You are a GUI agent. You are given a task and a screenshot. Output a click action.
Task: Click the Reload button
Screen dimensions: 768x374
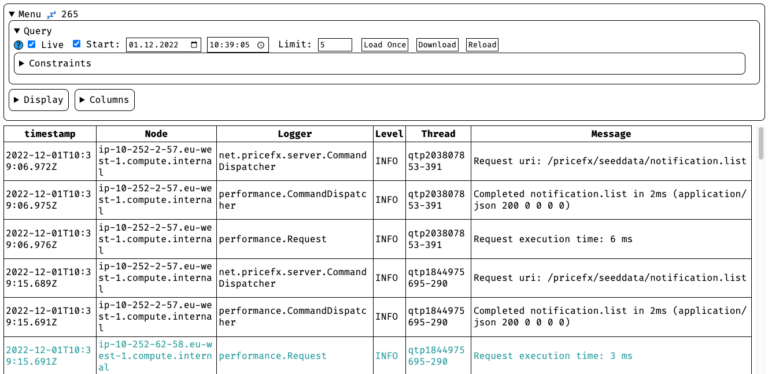pos(482,45)
